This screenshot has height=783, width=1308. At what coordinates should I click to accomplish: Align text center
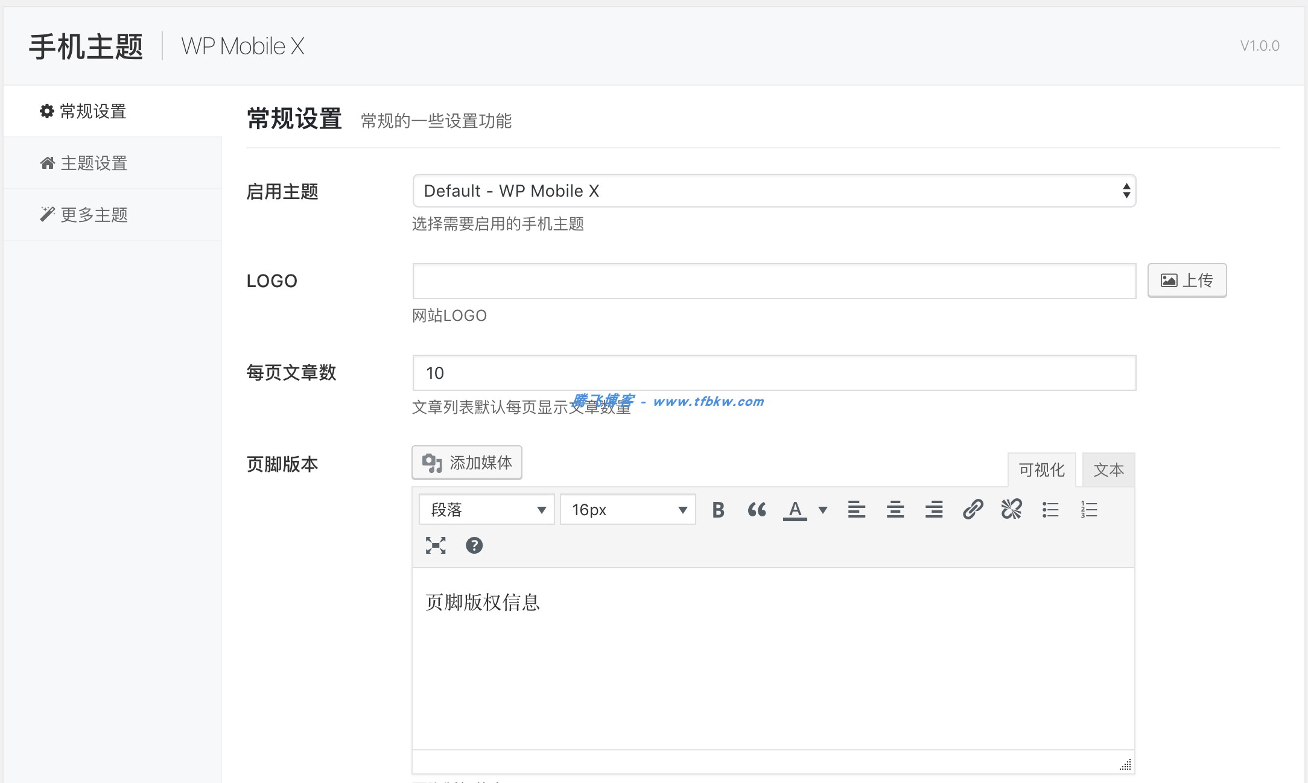(895, 510)
